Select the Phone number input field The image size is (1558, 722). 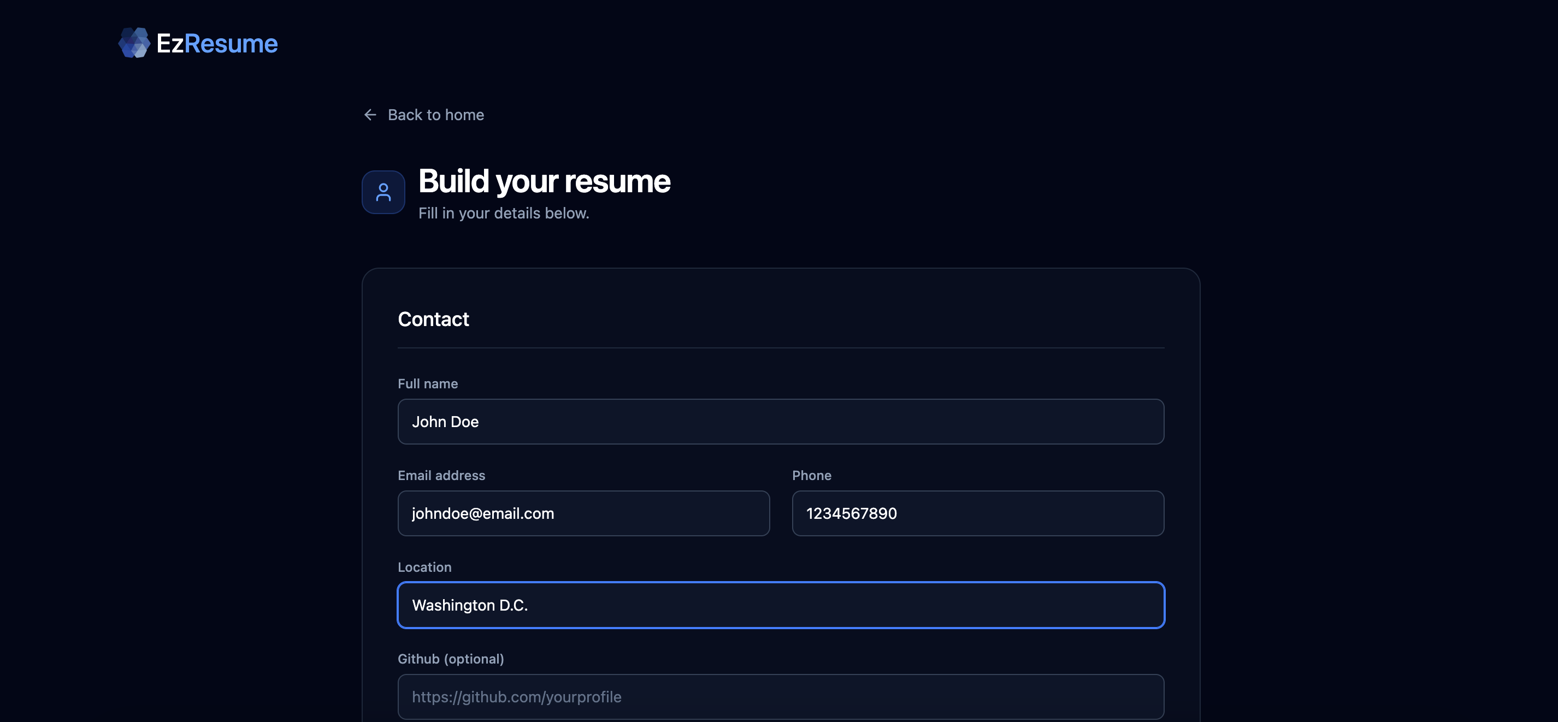977,513
